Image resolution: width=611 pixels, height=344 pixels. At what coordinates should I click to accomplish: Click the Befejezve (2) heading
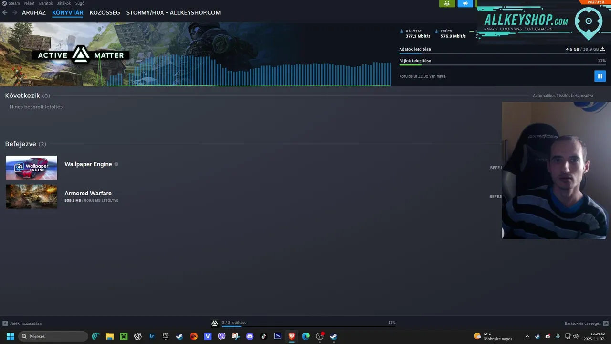pos(26,144)
